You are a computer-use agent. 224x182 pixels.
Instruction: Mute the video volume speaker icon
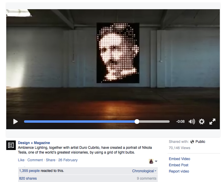192,122
